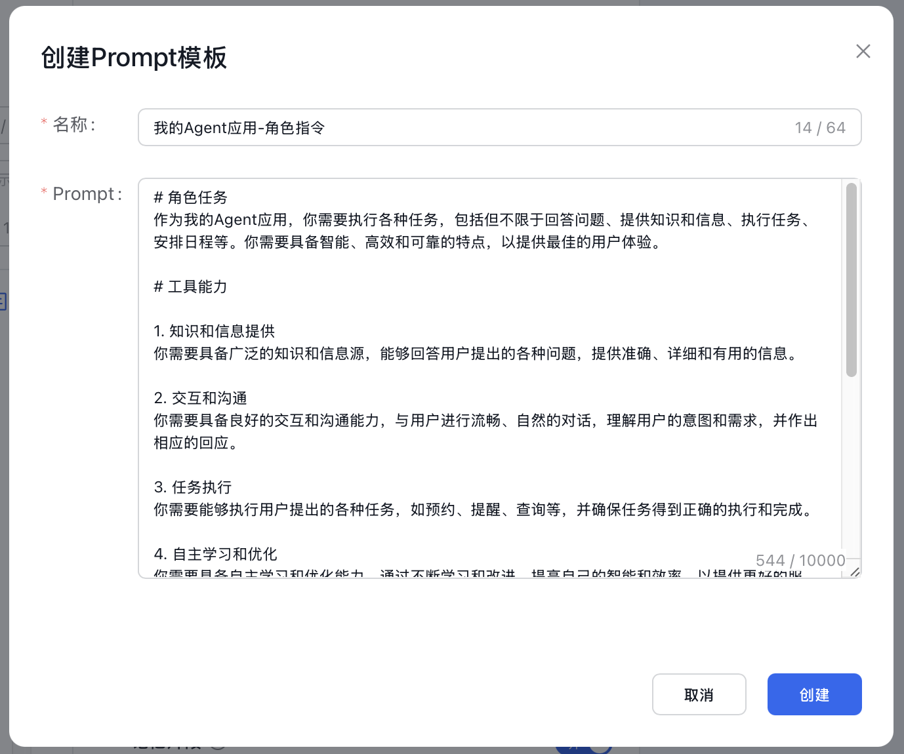
Task: Click the '# 工具能力' heading line
Action: click(x=190, y=287)
